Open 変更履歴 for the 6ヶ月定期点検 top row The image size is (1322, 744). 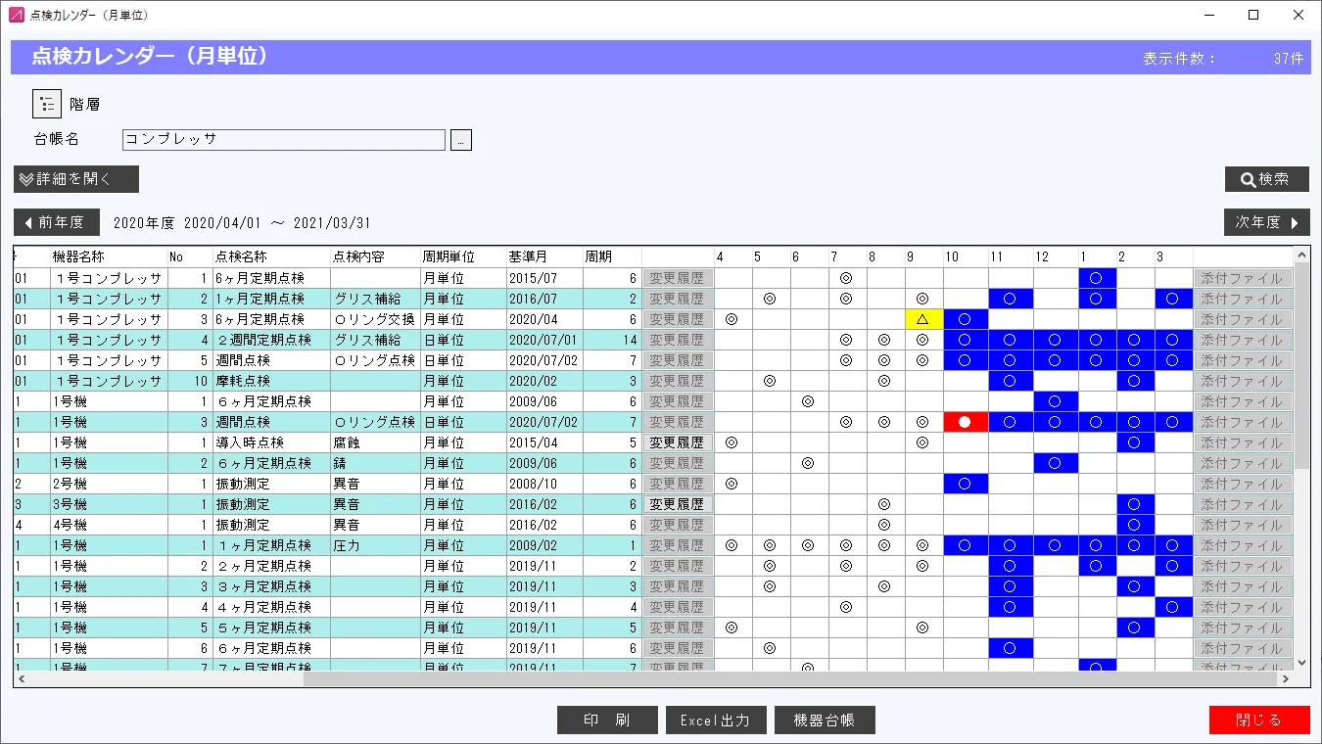(677, 277)
